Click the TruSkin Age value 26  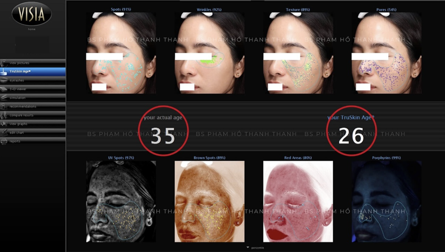351,136
